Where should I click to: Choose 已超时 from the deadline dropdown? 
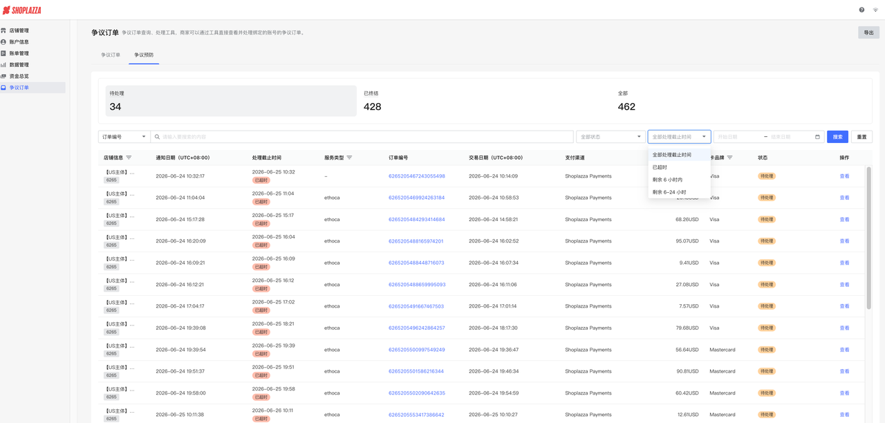point(679,167)
